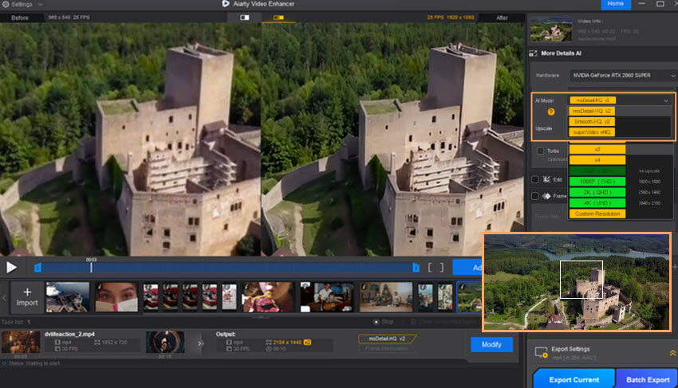678x388 pixels.
Task: Click the After label
Action: 502,18
